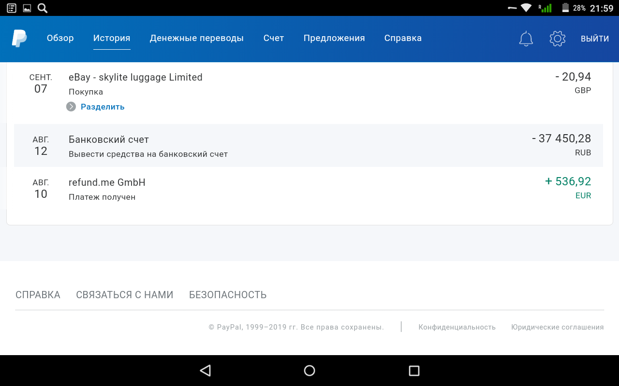This screenshot has height=386, width=619.
Task: Tap the image icon in status bar
Action: (x=27, y=8)
